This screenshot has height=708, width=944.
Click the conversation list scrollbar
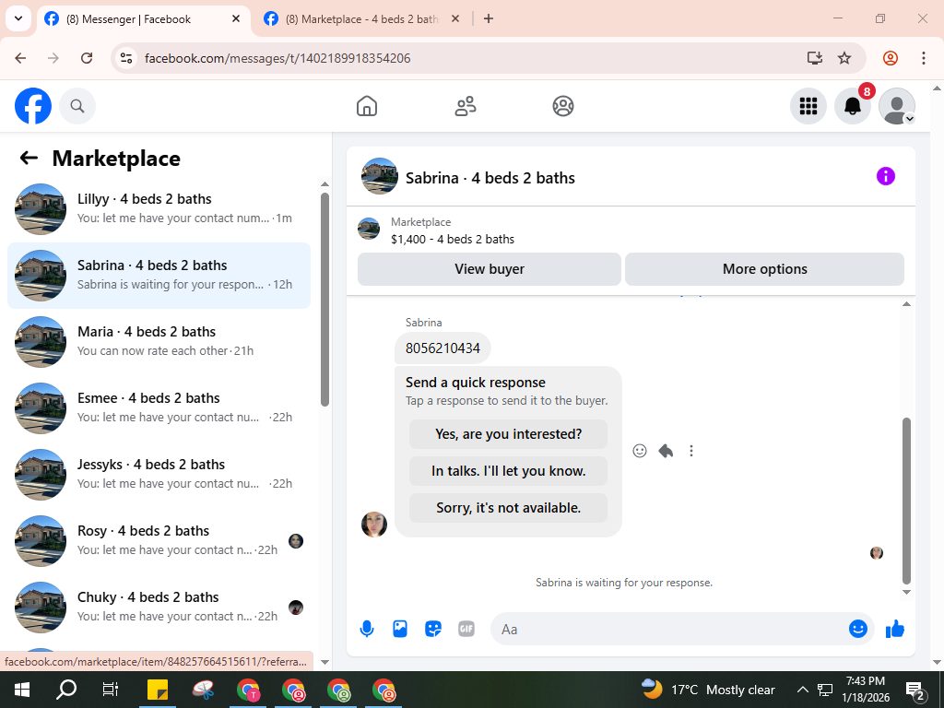point(325,300)
